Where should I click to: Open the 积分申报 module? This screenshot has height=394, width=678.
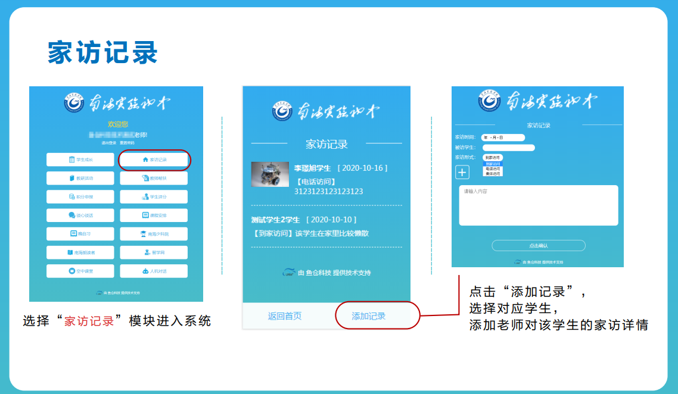[x=80, y=196]
